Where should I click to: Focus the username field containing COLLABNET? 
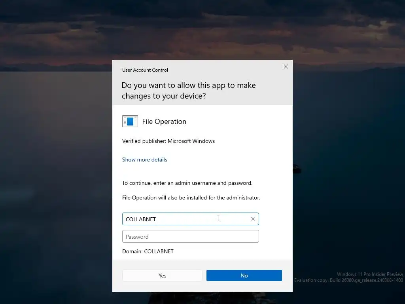[191, 219]
